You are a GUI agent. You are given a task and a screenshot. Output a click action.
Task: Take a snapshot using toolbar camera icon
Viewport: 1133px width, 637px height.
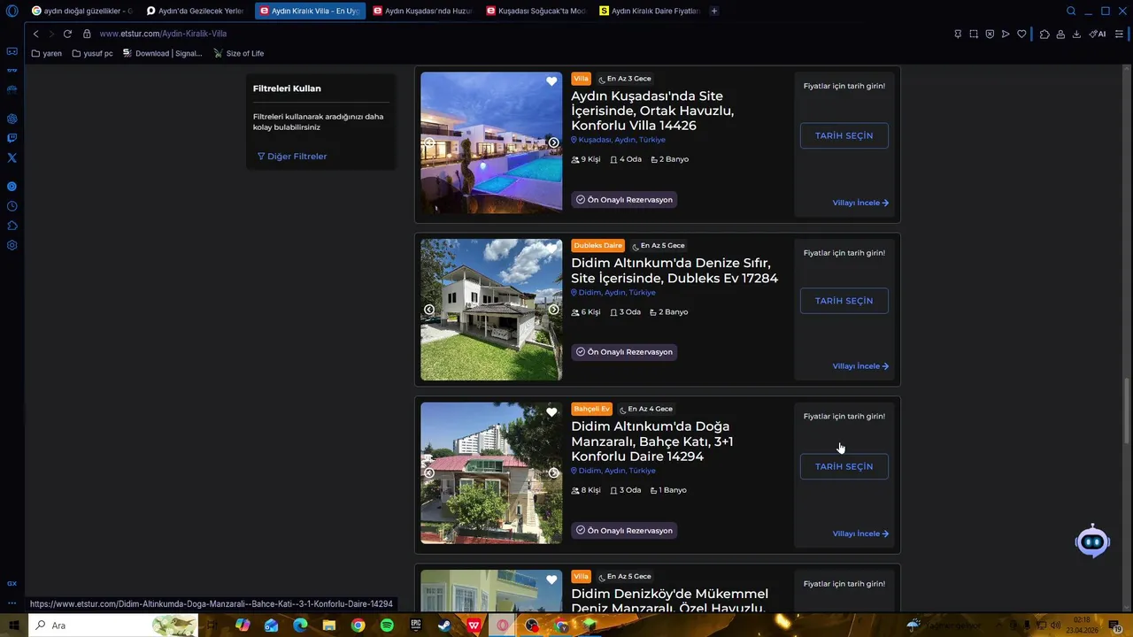pos(974,34)
